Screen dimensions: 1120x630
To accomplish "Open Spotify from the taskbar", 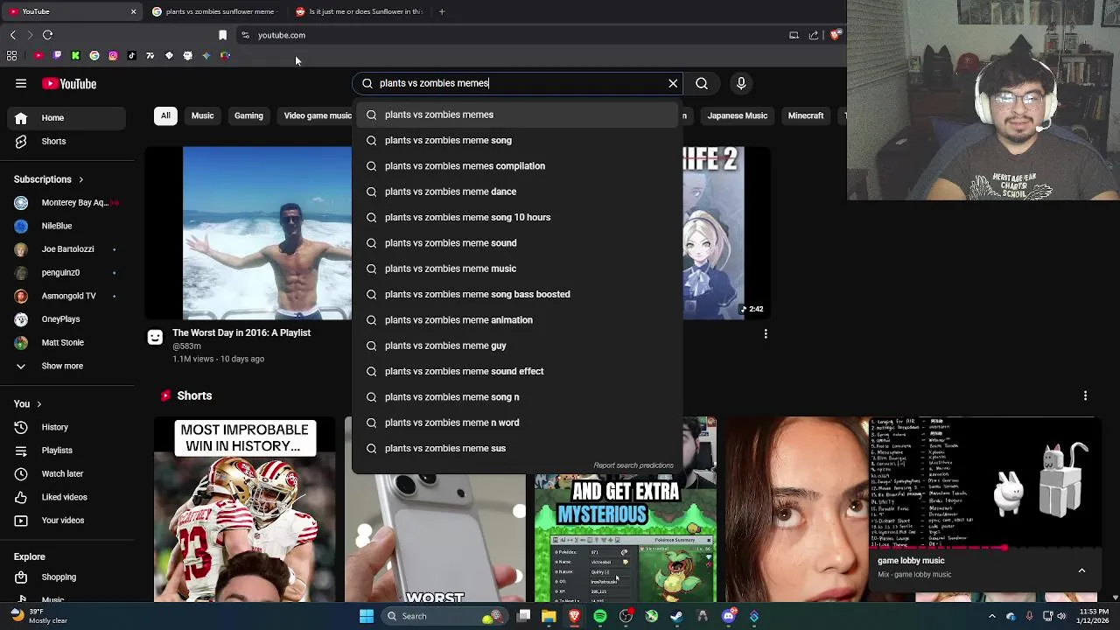I will coord(600,616).
